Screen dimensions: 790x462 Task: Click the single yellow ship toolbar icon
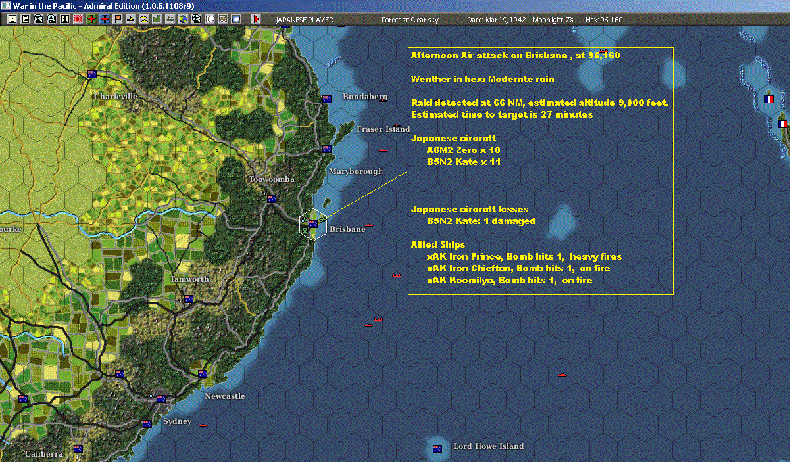pos(131,19)
